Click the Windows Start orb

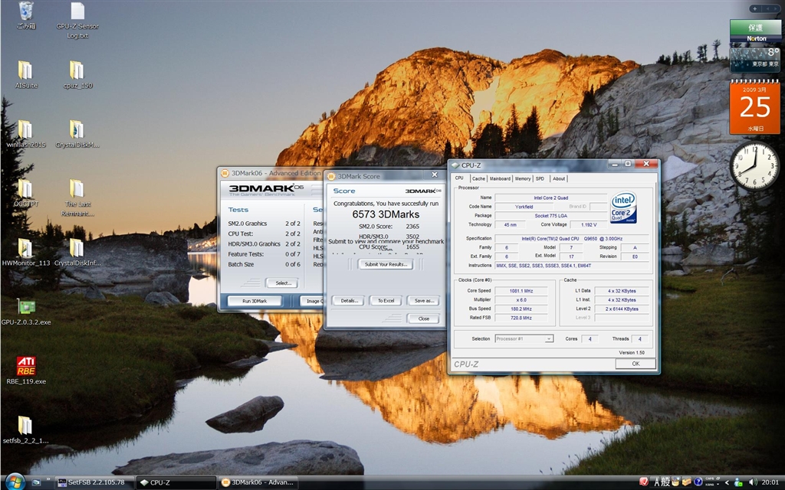pyautogui.click(x=14, y=482)
